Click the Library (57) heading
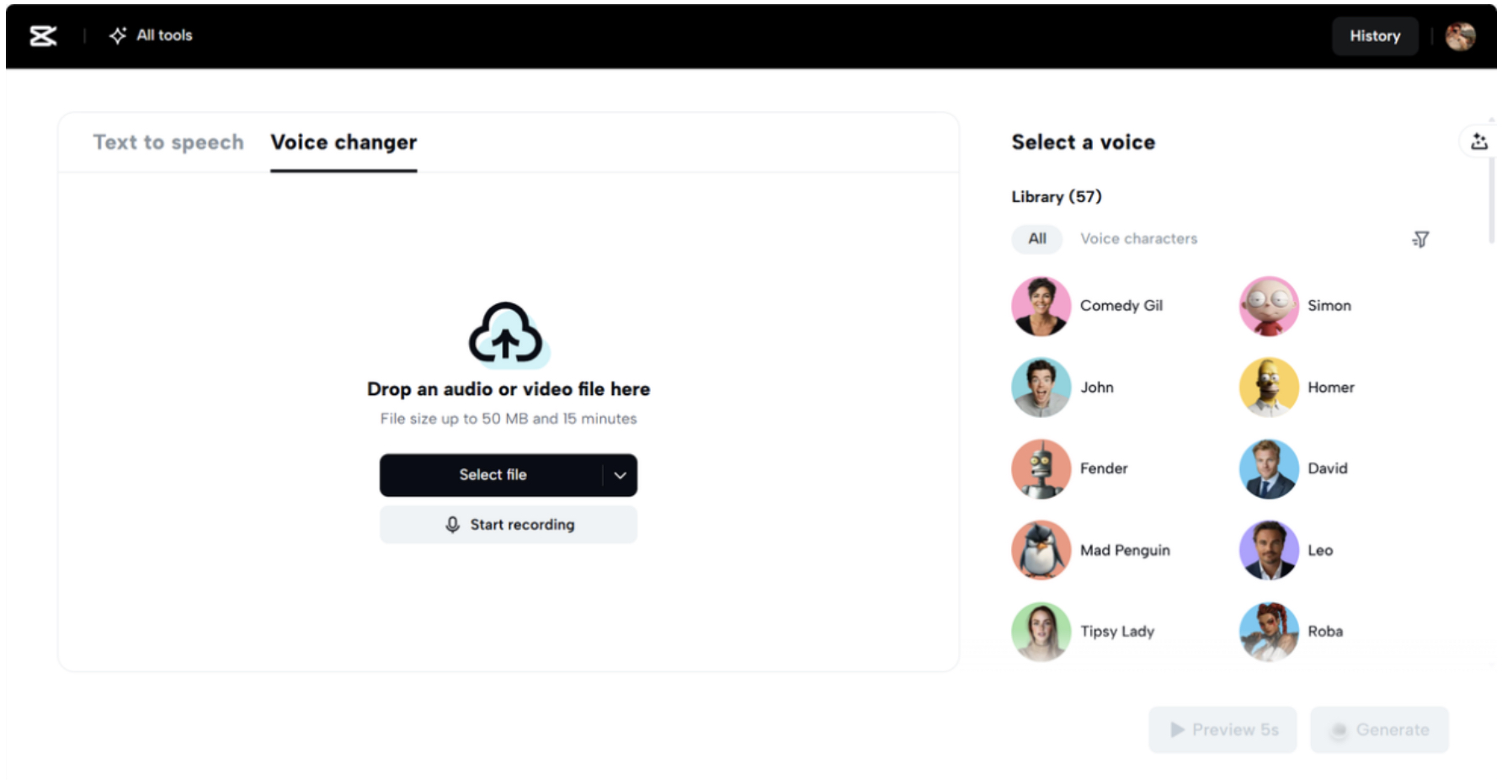The height and width of the screenshot is (780, 1502). click(x=1057, y=196)
